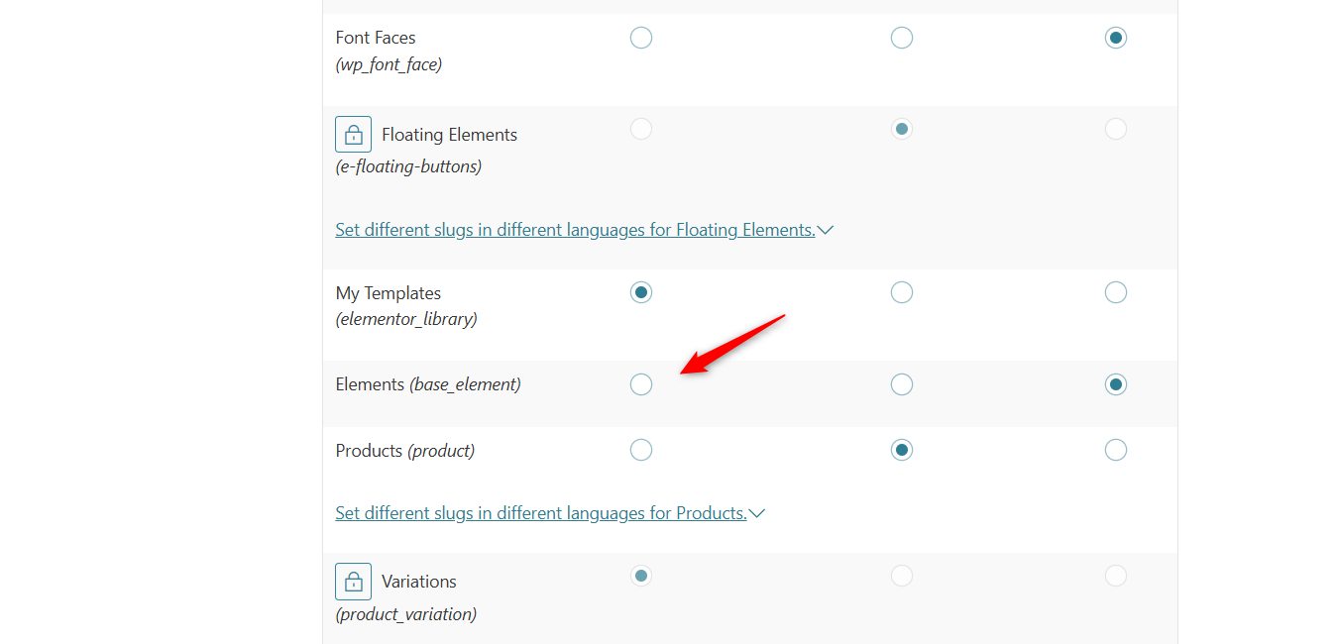Expand the chevron after Floating Elements slugs link
Image resolution: width=1337 pixels, height=644 pixels.
[x=825, y=230]
